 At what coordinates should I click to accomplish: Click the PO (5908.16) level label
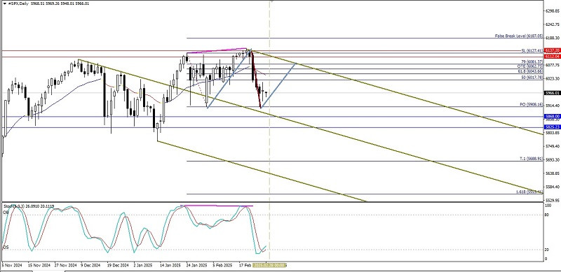pos(531,105)
